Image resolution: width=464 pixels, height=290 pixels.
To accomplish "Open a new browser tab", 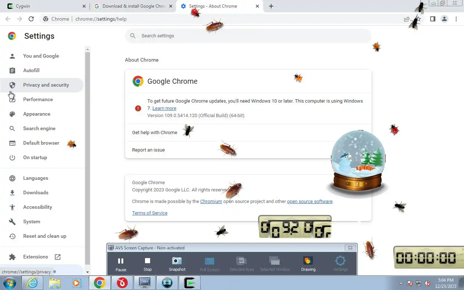I will [271, 6].
